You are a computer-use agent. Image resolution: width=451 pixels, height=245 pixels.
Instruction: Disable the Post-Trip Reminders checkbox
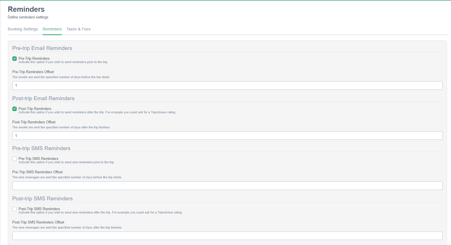coord(15,109)
